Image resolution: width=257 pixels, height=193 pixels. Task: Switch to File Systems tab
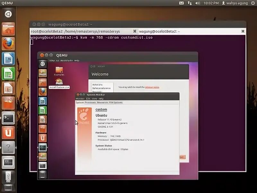point(116,102)
